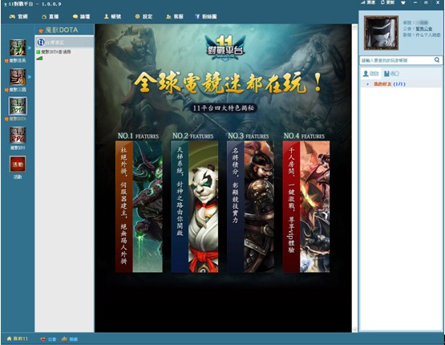This screenshot has width=445, height=345.
Task: Open the Facebook 粉絲團 fan page link
Action: 206,17
